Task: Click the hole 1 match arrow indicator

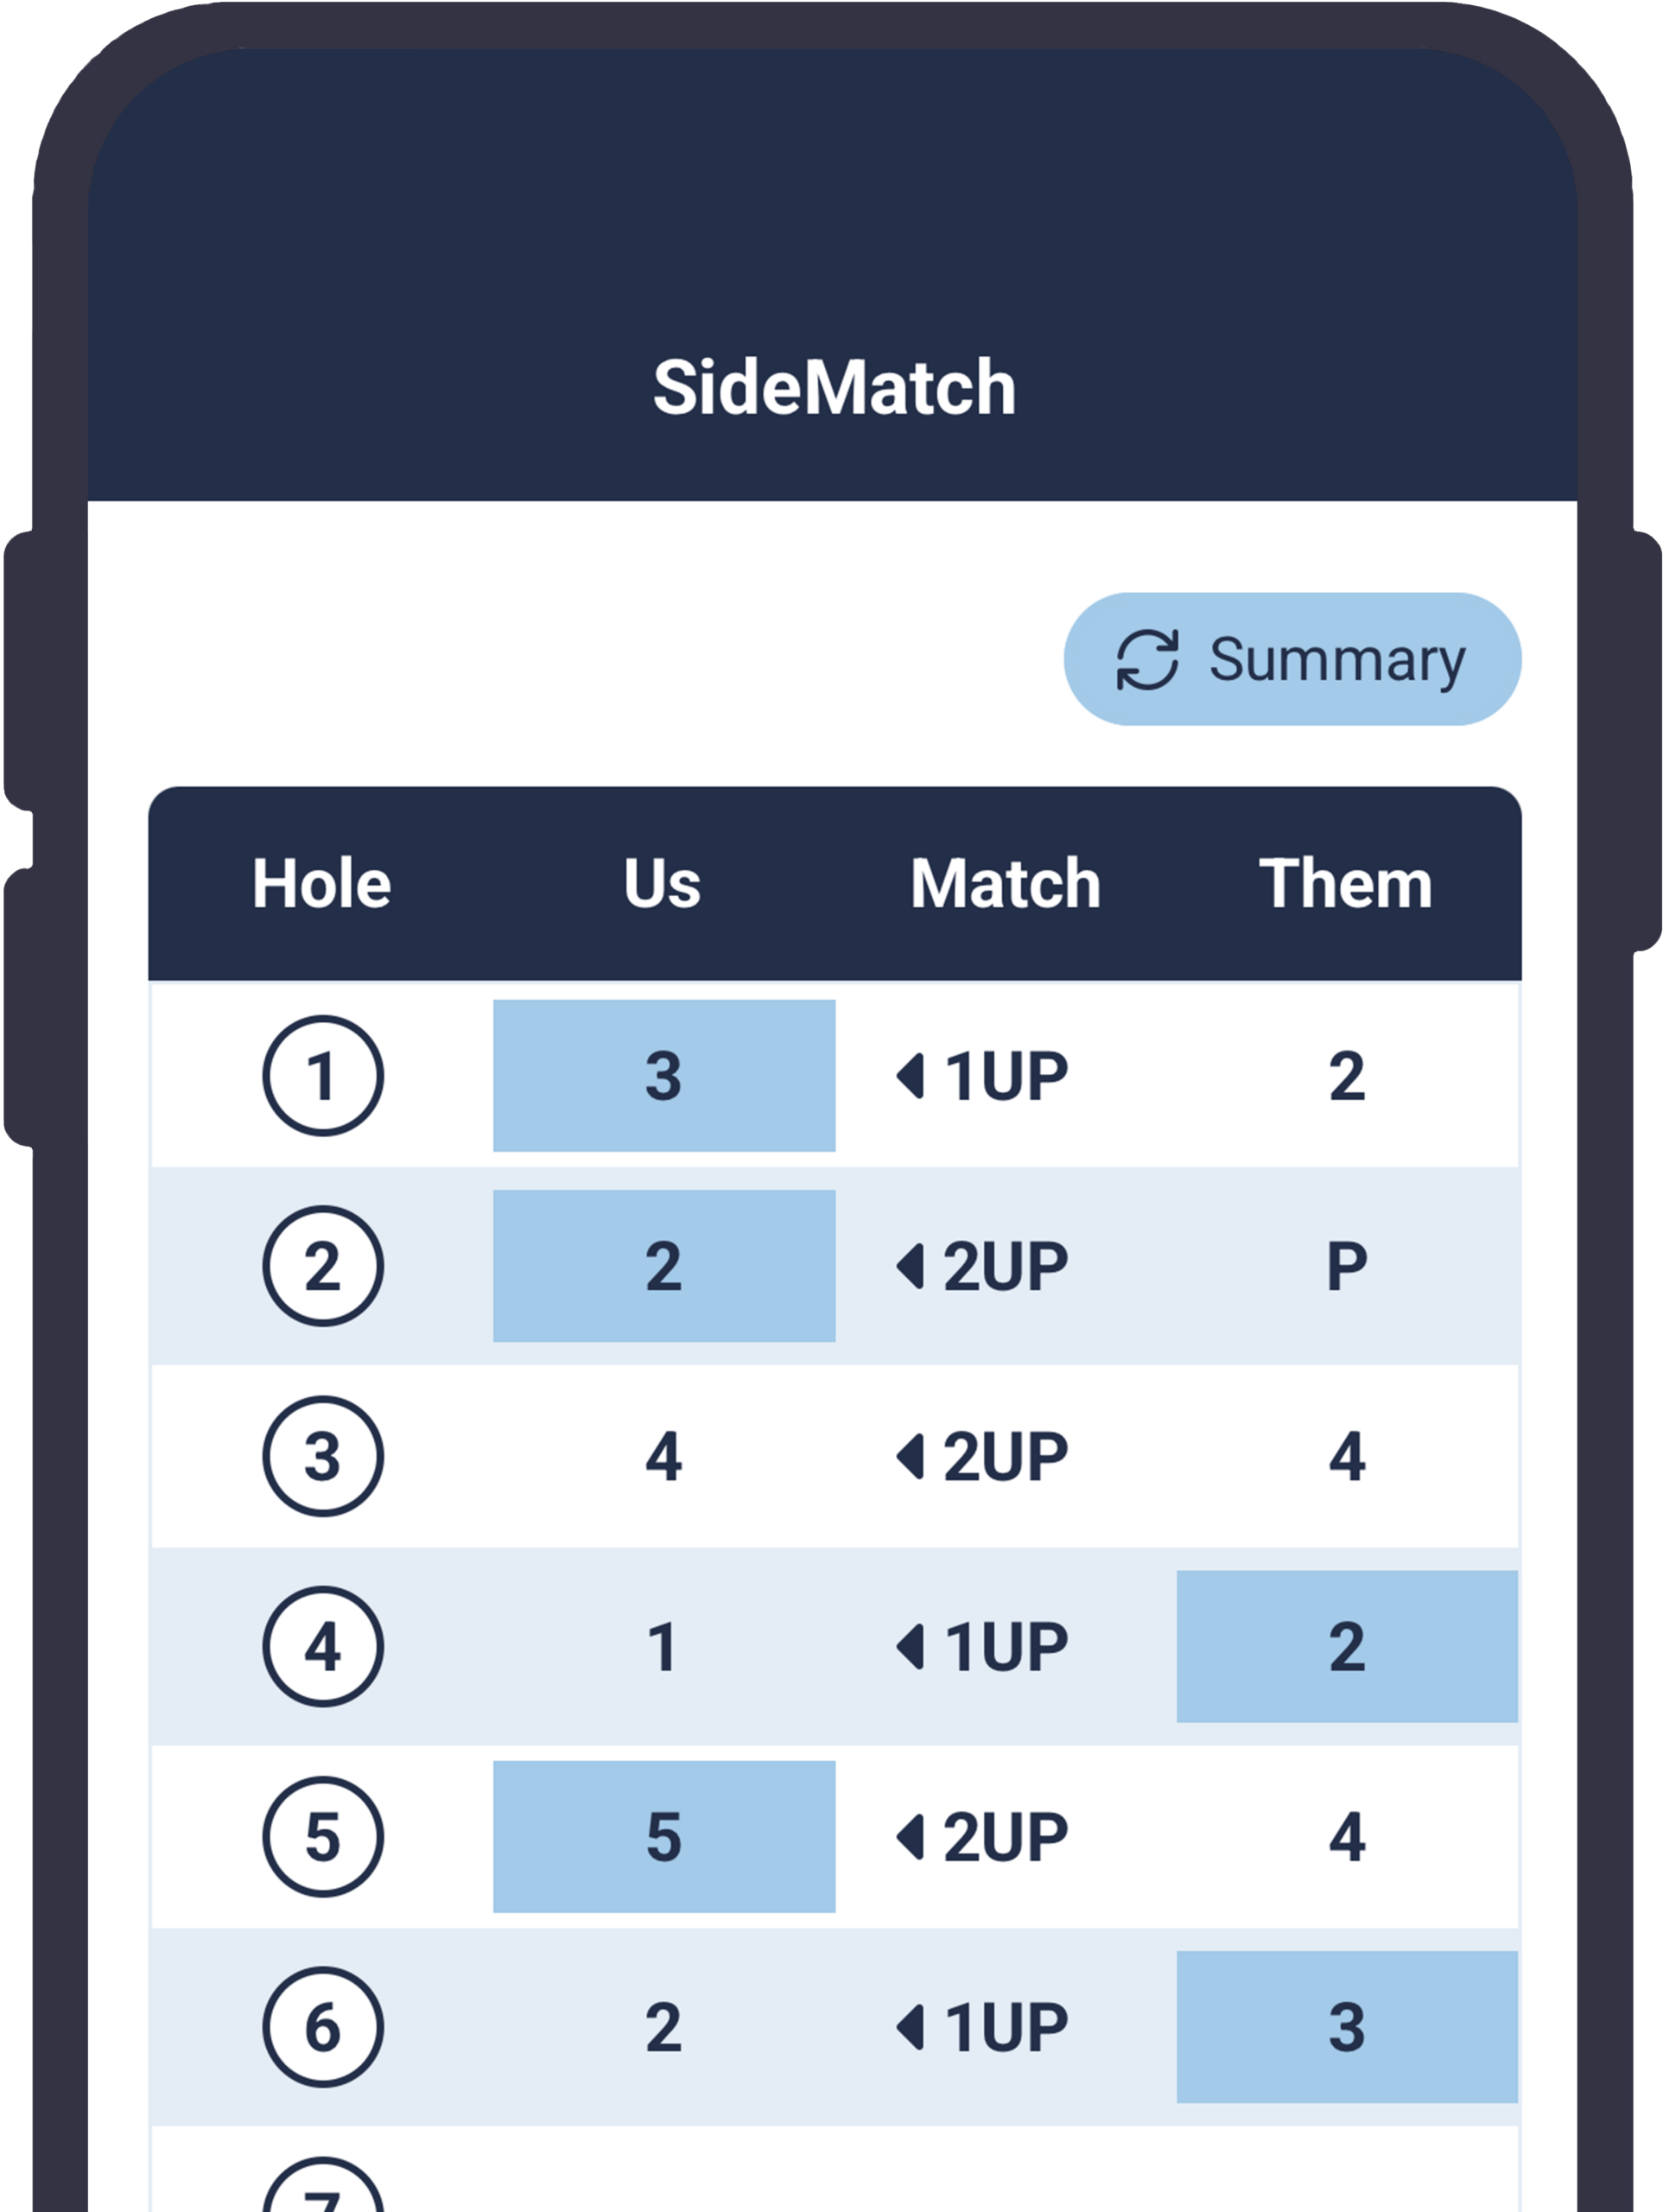Action: [910, 1076]
